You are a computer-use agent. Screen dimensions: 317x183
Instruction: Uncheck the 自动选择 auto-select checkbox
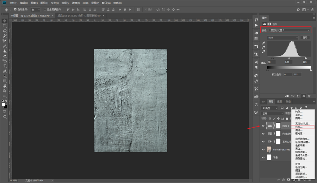point(15,9)
